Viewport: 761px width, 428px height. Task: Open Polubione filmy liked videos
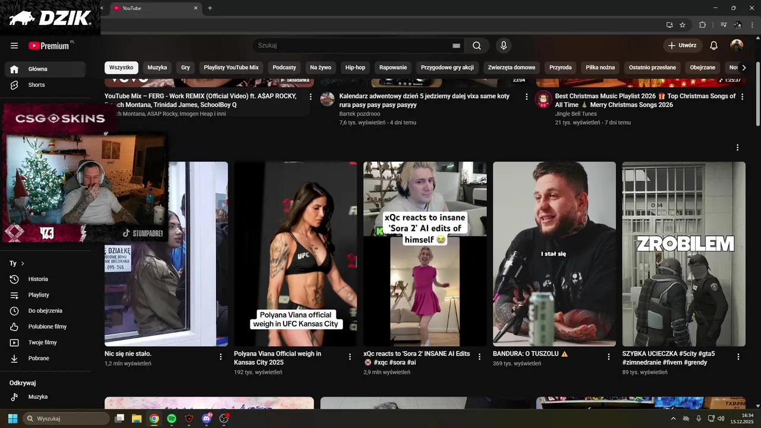tap(45, 327)
